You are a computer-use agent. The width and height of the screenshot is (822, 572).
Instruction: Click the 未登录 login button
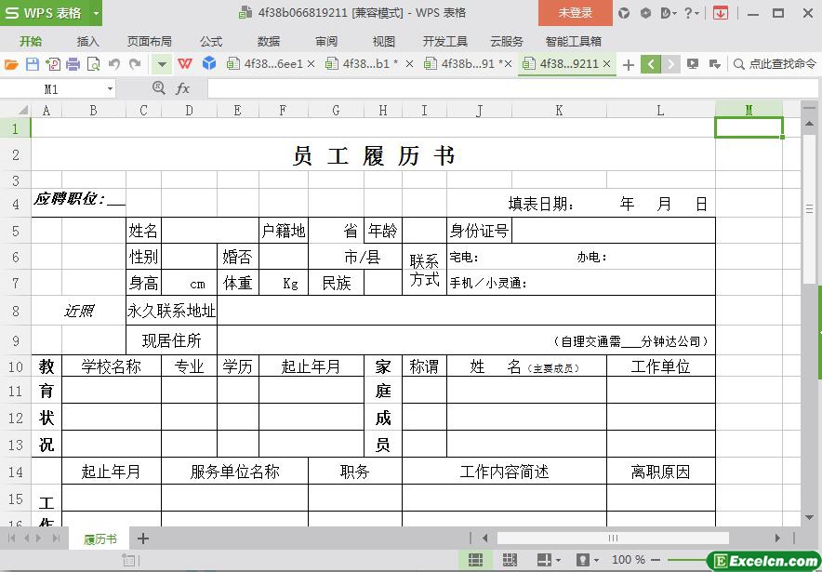[x=575, y=13]
